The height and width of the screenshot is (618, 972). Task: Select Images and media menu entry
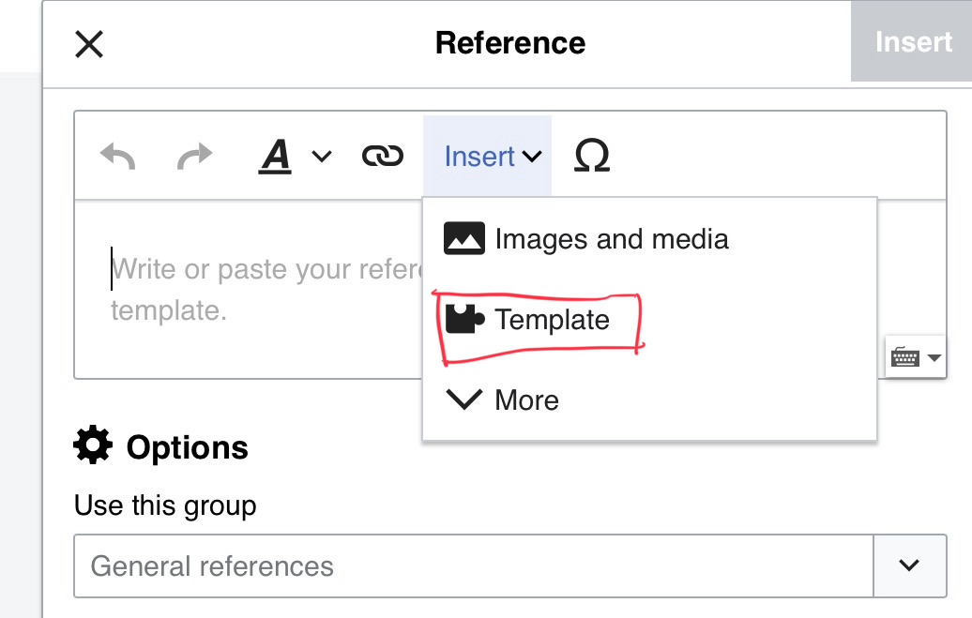point(611,239)
